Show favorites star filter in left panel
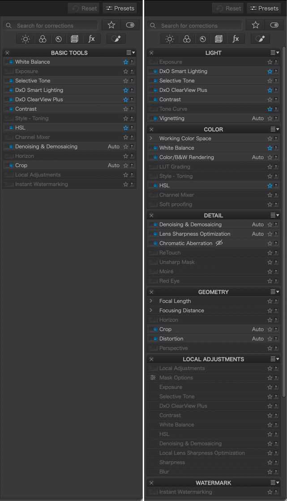 point(111,25)
